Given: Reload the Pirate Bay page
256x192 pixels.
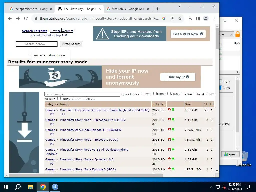Looking at the screenshot, I should tap(26, 18).
